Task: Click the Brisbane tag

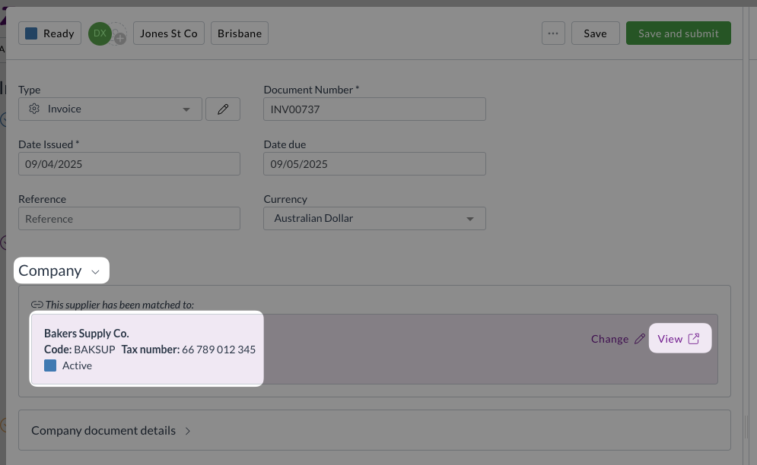Action: click(240, 33)
